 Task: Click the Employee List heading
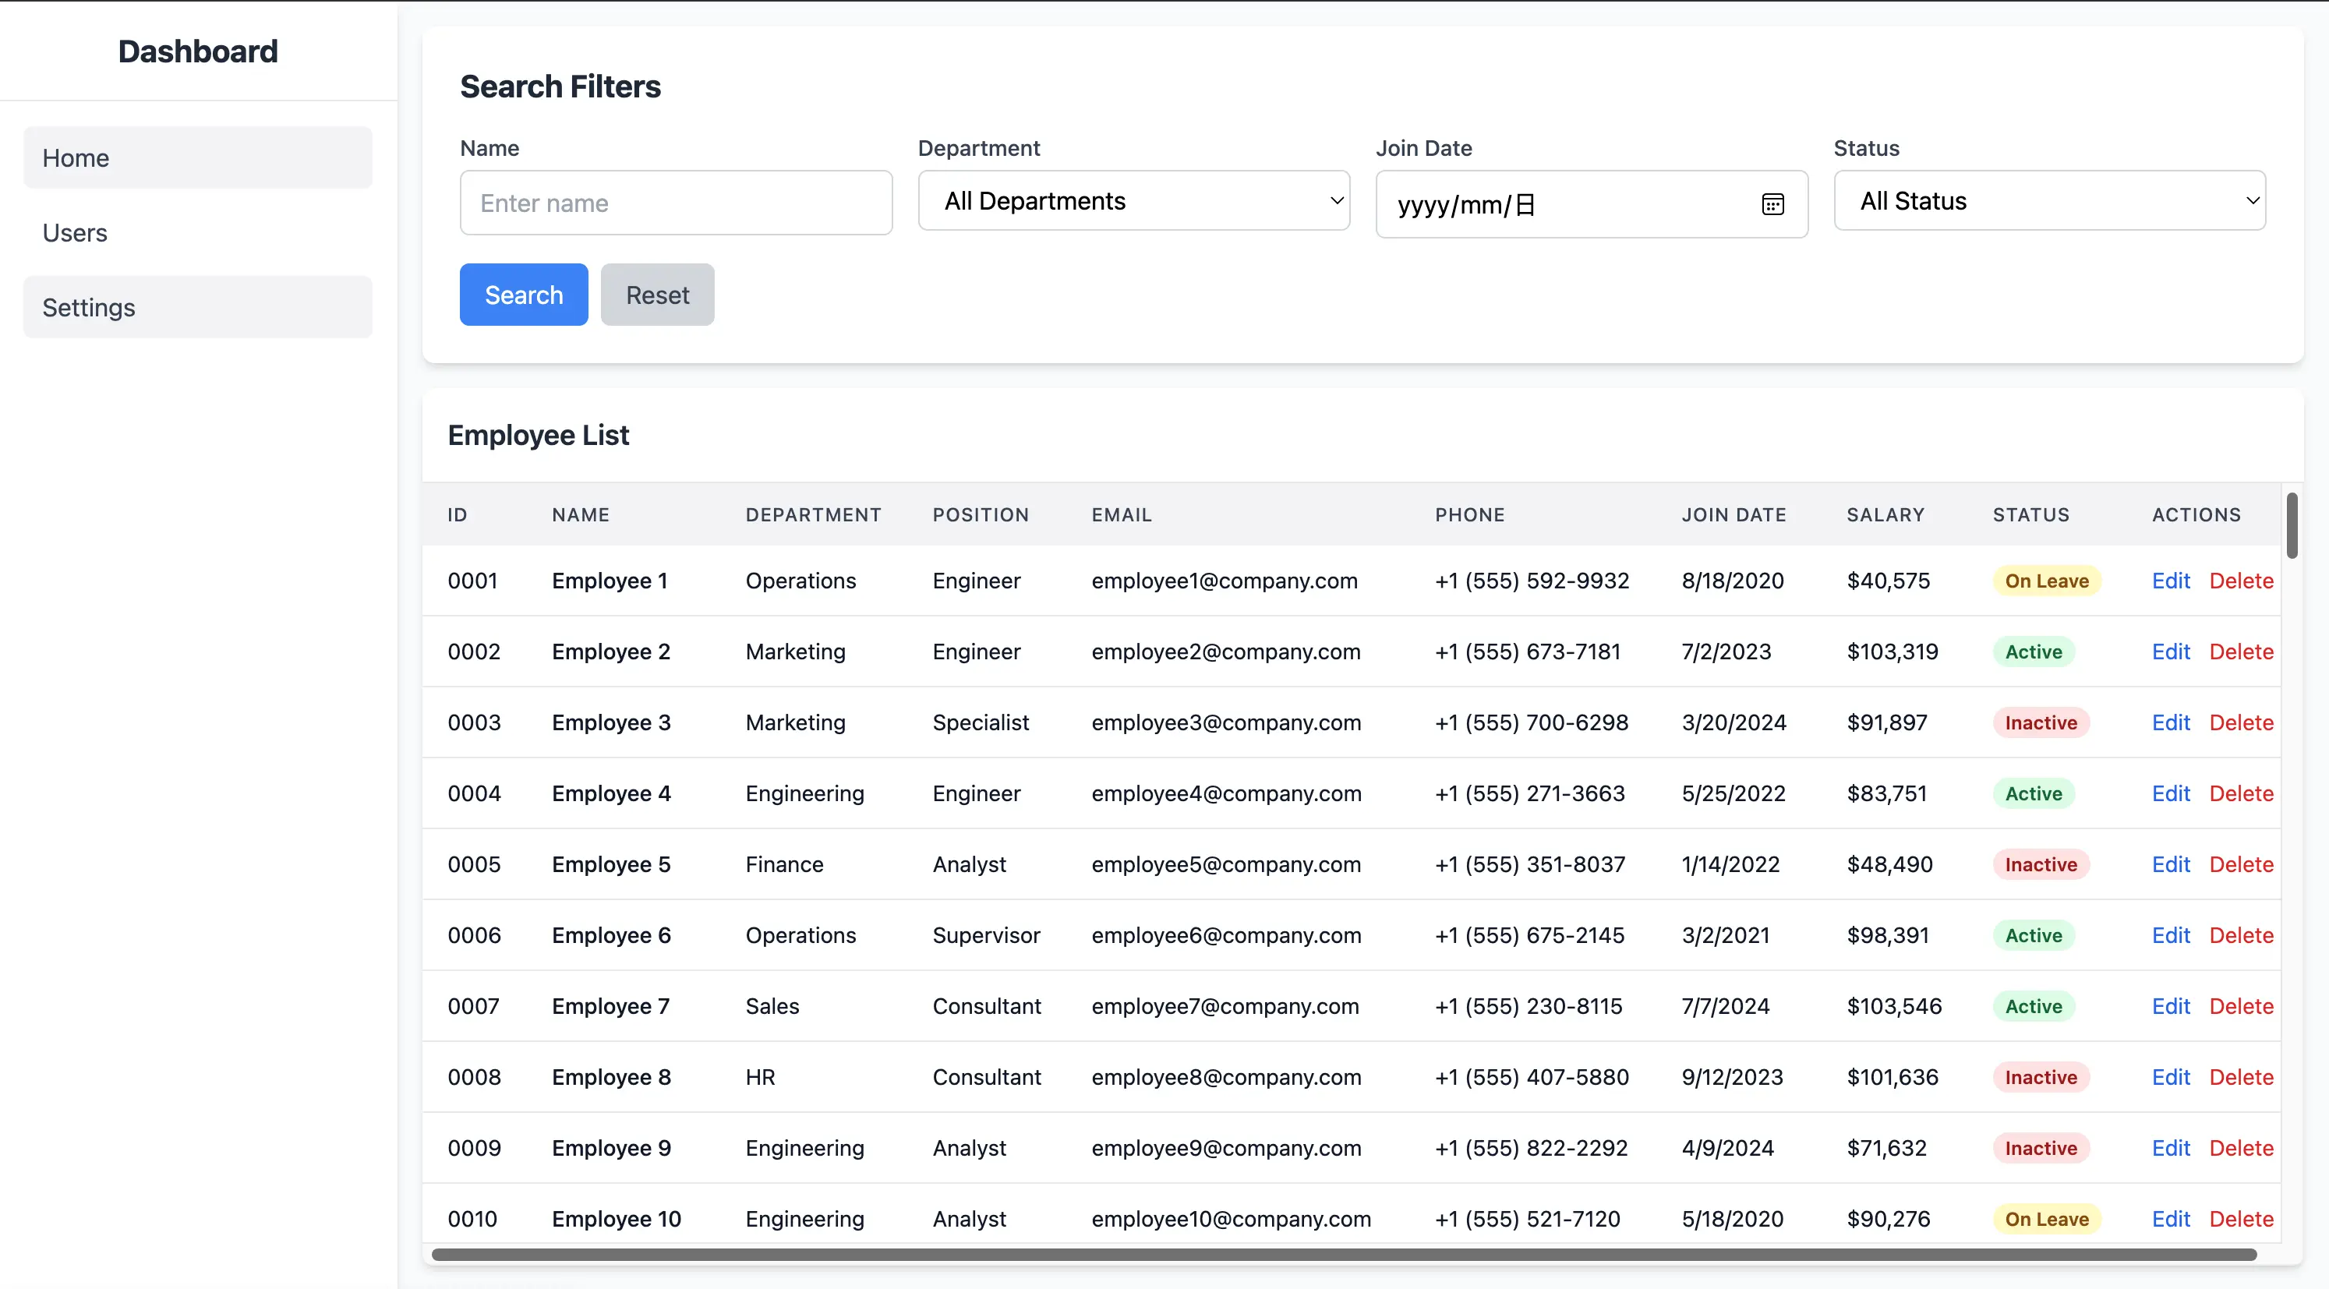tap(538, 435)
